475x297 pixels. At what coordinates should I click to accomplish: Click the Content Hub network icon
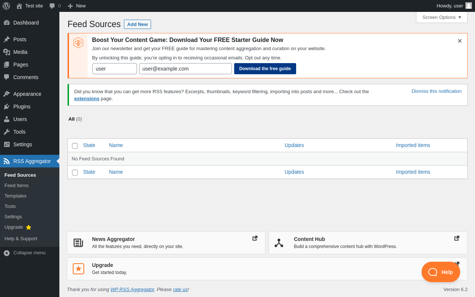(x=279, y=243)
